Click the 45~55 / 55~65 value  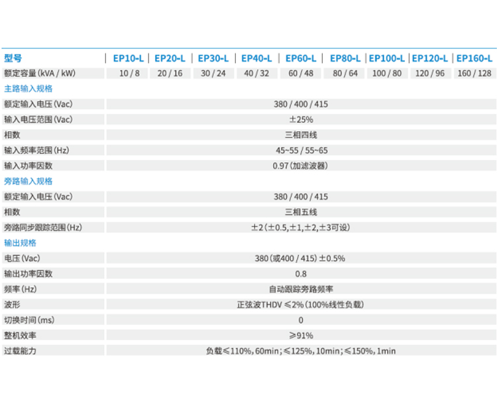coord(302,150)
